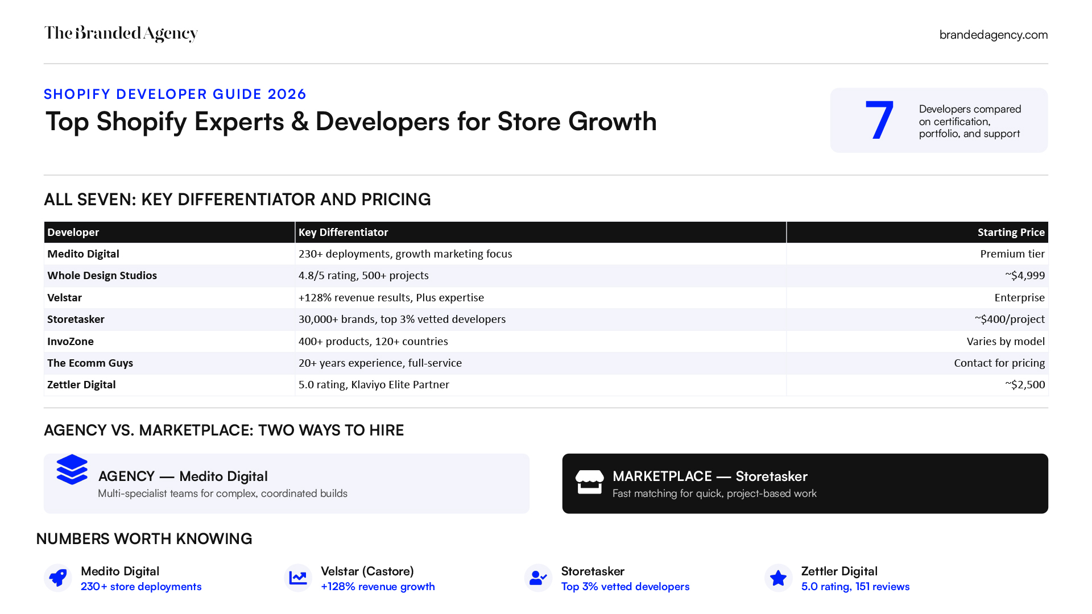Click '5.0 rating, Klaviyo Elite Partner'

coord(374,384)
